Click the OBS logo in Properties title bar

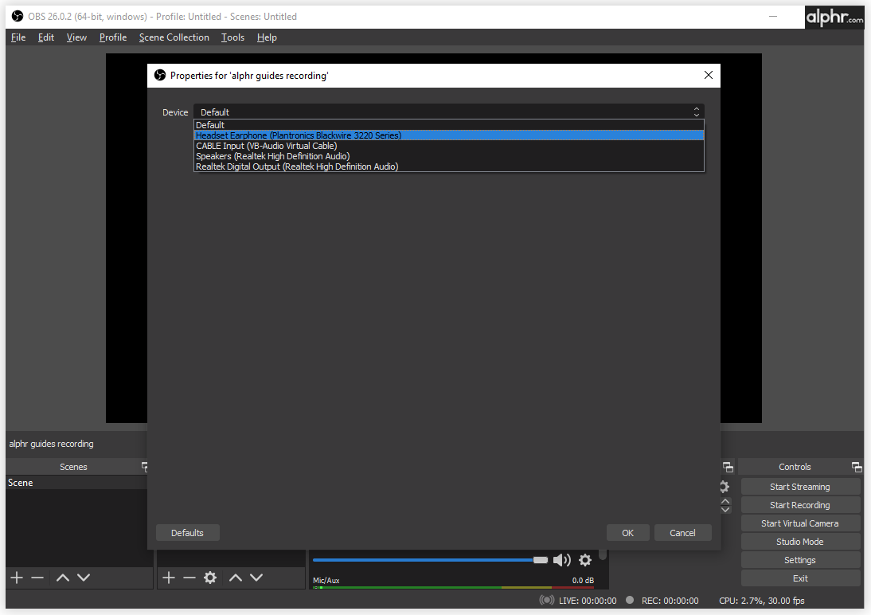click(x=160, y=75)
